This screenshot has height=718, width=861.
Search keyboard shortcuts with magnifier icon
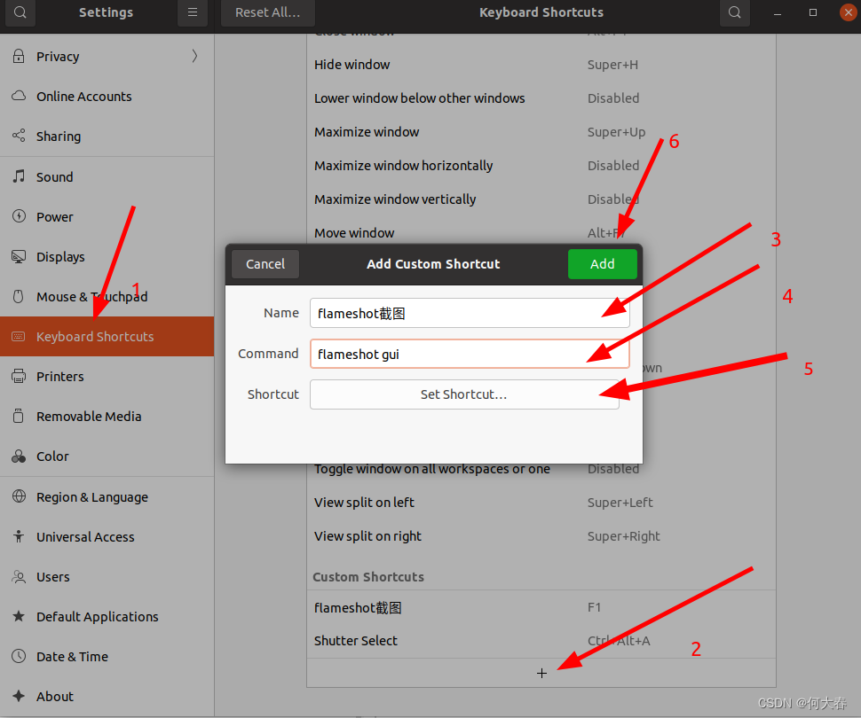(735, 12)
